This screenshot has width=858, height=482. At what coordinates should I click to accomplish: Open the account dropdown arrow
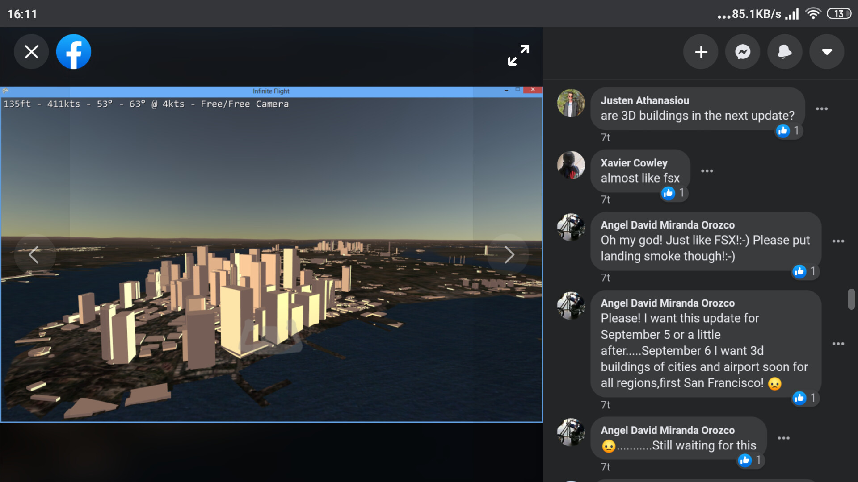[x=827, y=52]
